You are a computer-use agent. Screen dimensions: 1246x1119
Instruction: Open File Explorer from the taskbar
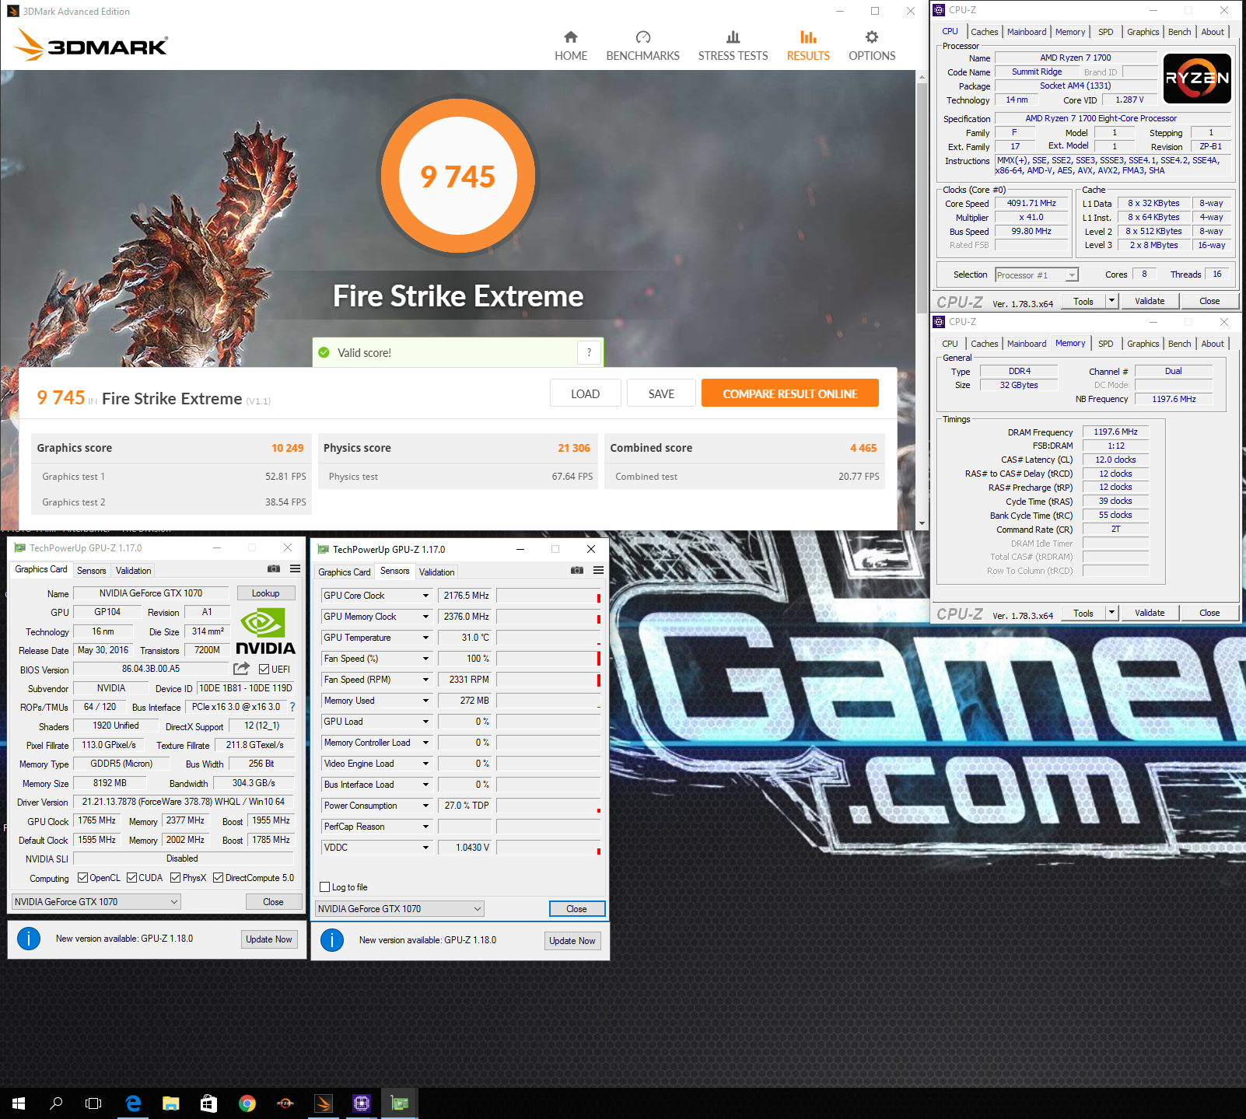pos(170,1103)
